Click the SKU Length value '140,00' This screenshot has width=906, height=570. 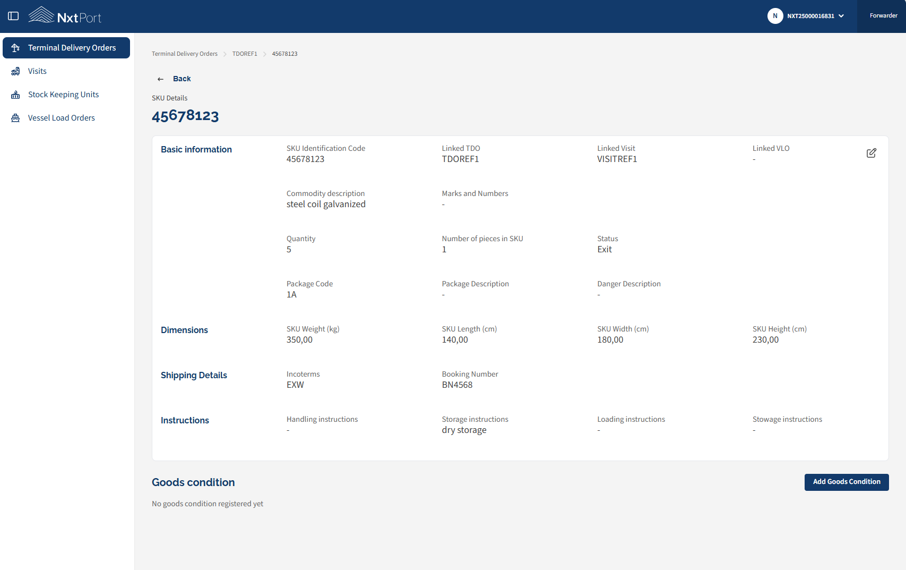(x=455, y=340)
